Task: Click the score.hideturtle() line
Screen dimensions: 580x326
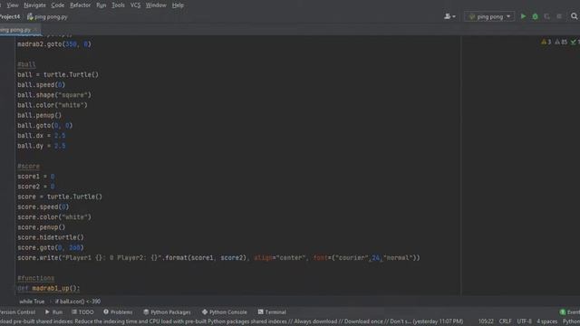Action: (51, 237)
